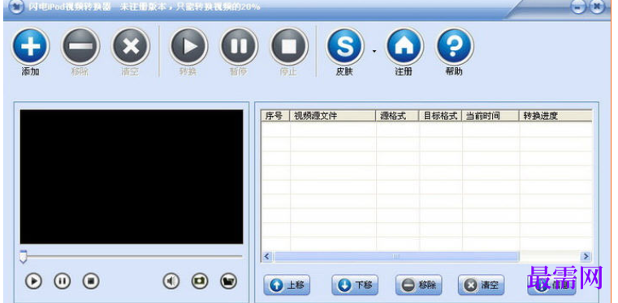
Task: Click the file list right scroll arrow
Action: click(x=586, y=257)
